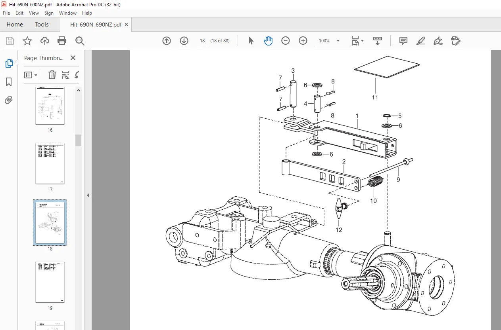Open the View menu
This screenshot has width=501, height=330.
coord(34,13)
